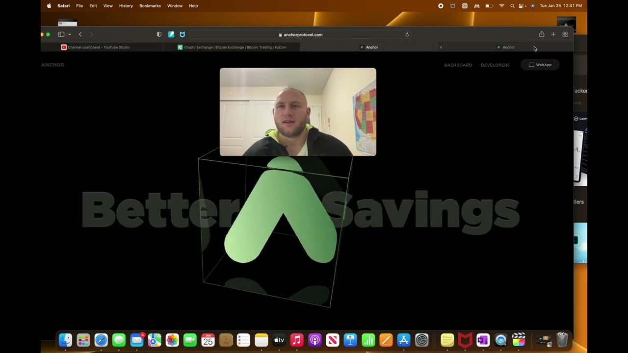Open News app in dock
The image size is (628, 353).
(x=333, y=340)
